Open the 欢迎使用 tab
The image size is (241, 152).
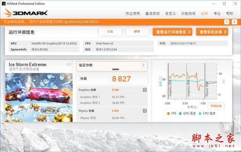click(133, 14)
